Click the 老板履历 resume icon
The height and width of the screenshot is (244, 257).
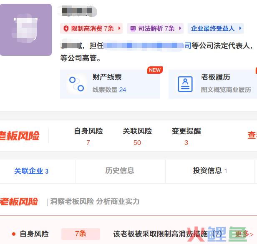click(x=185, y=84)
